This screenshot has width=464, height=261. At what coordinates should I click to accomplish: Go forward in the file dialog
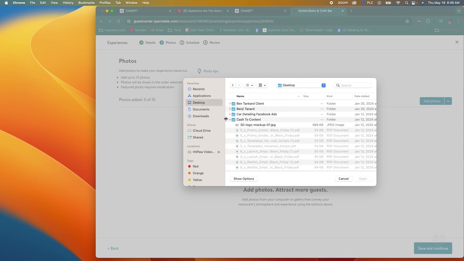click(239, 85)
